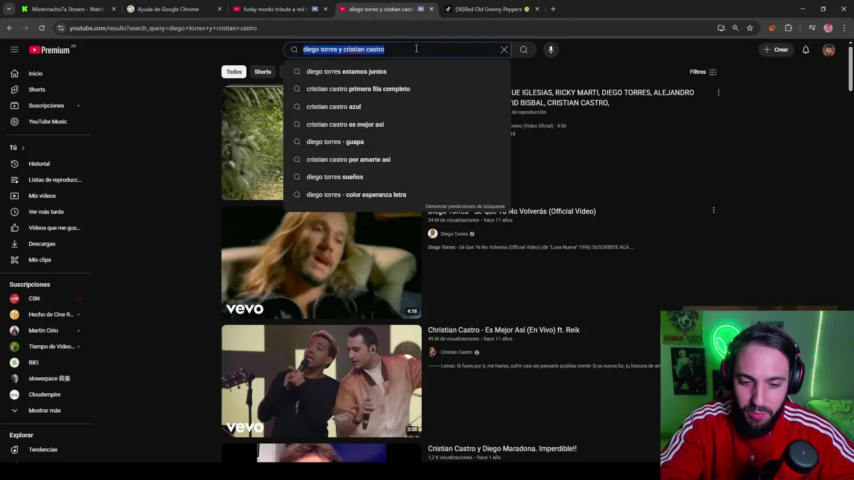854x480 pixels.
Task: Go to YouTube Premium home logo
Action: [50, 49]
